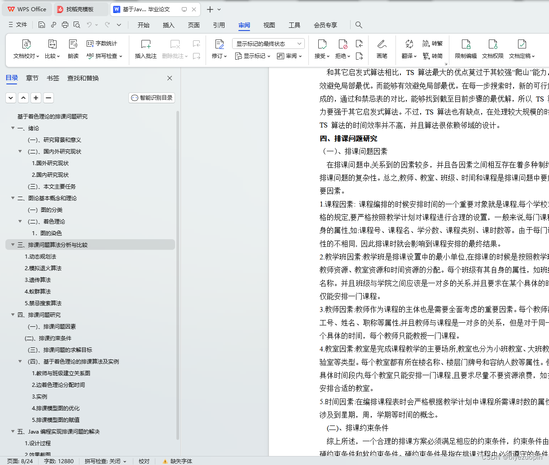Click the undo arrow

[x=89, y=25]
